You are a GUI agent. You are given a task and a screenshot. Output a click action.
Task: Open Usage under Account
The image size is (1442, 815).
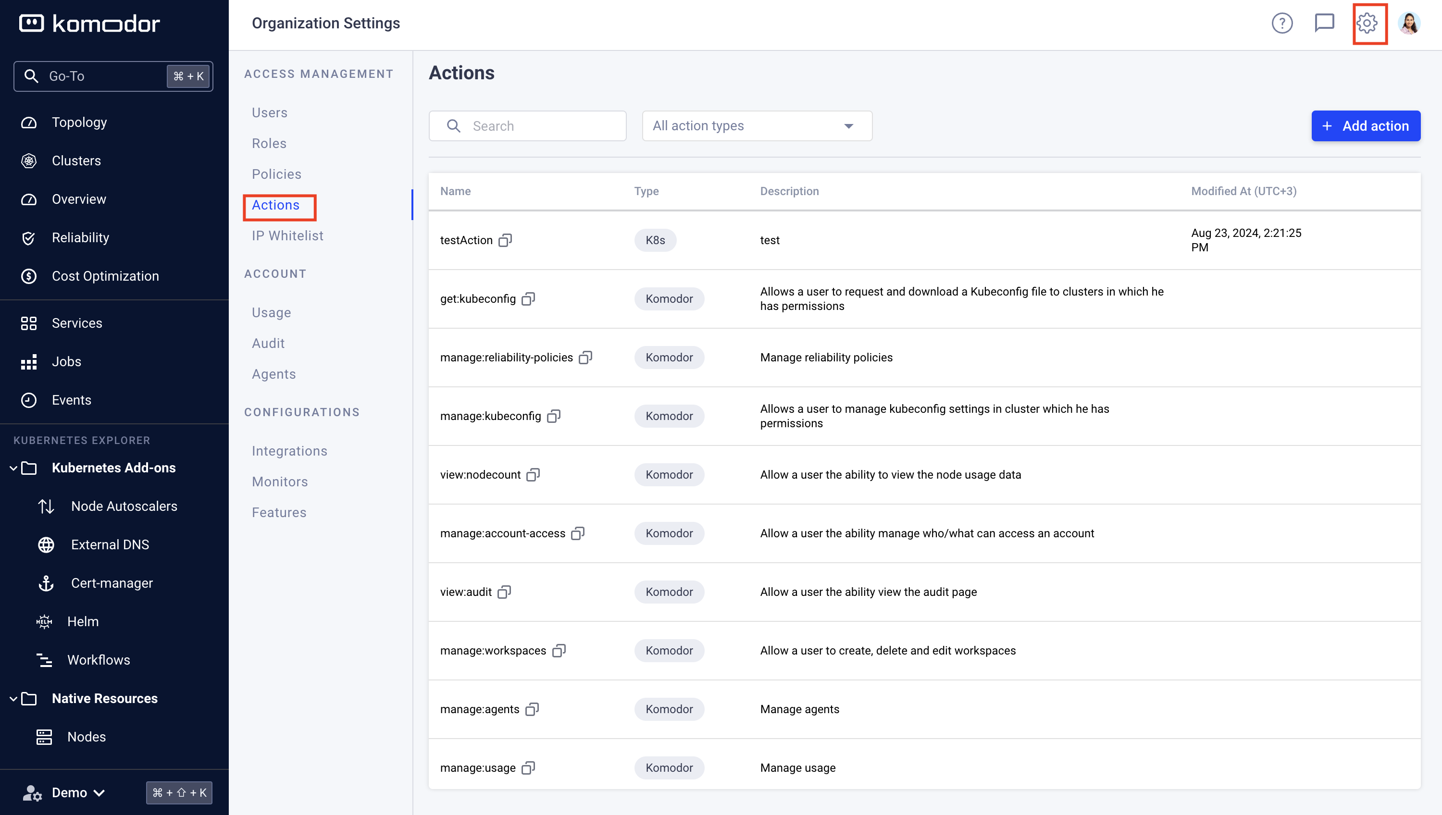click(271, 313)
